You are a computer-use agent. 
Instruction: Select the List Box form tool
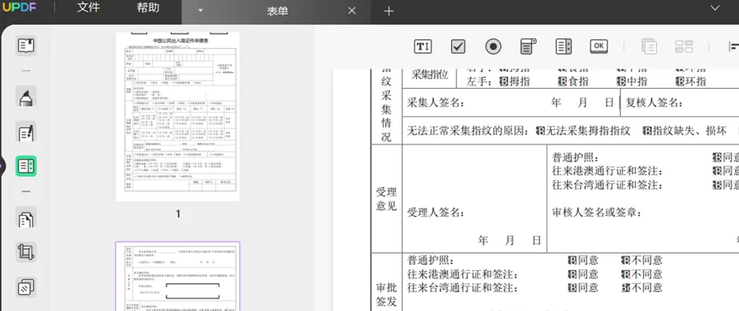564,46
